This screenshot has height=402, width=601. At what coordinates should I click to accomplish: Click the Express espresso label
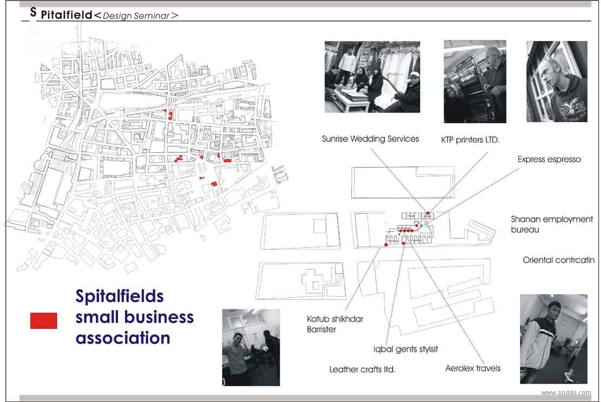pos(549,159)
